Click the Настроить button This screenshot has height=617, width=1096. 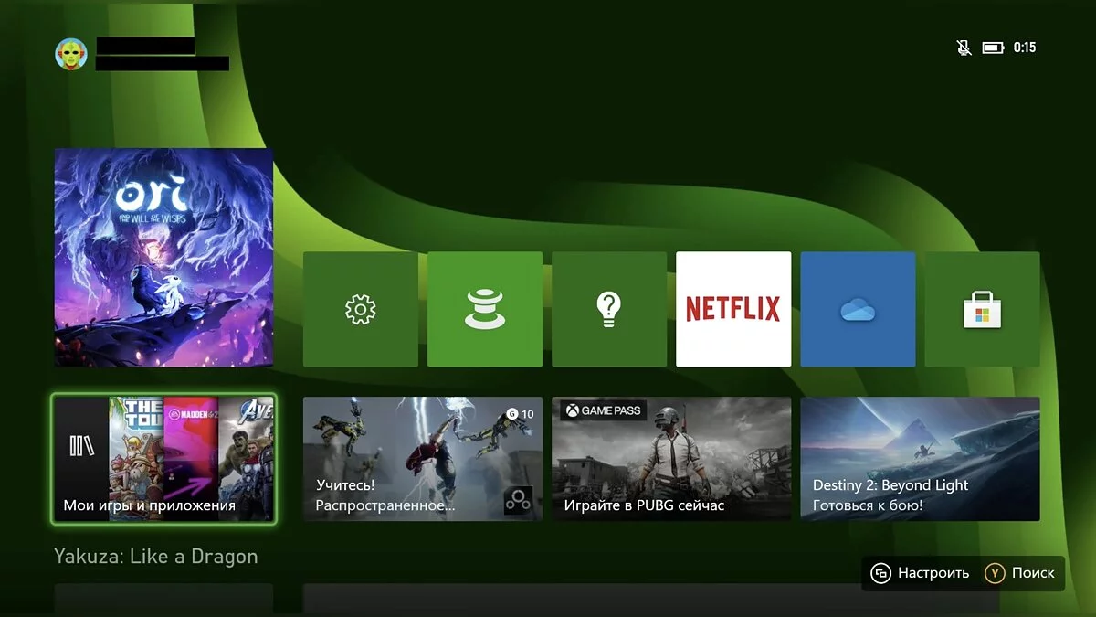(919, 573)
